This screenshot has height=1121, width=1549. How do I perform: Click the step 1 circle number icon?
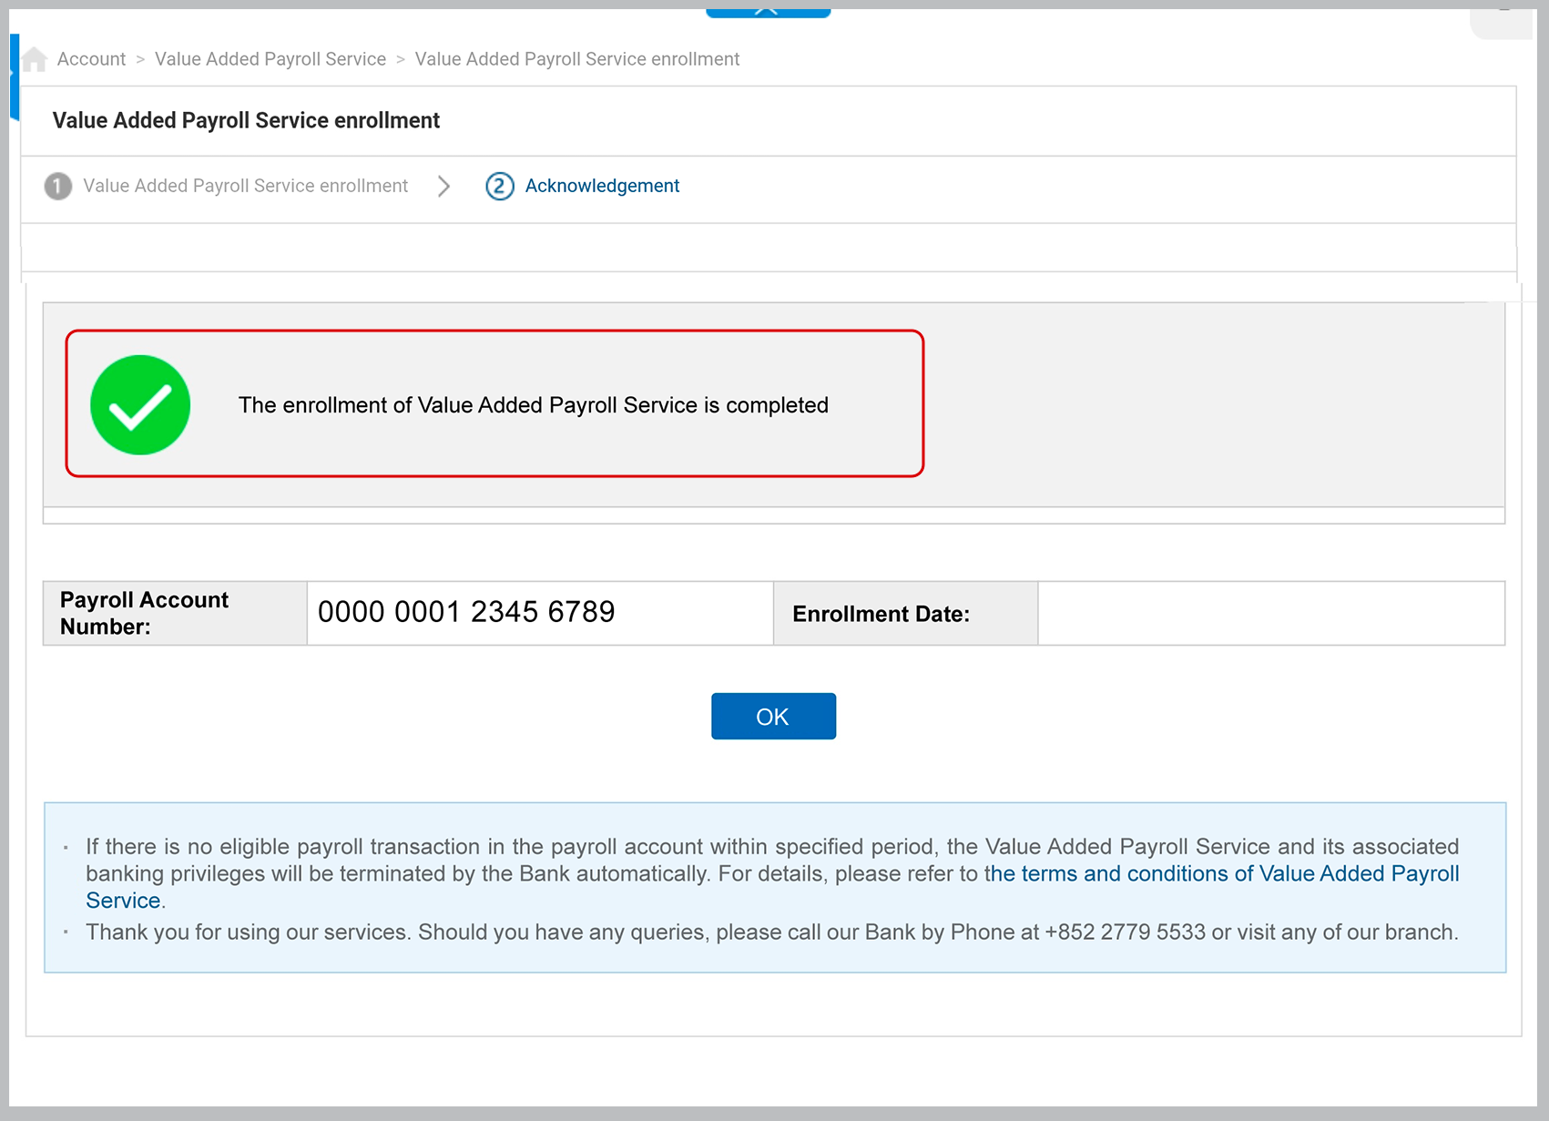(57, 186)
